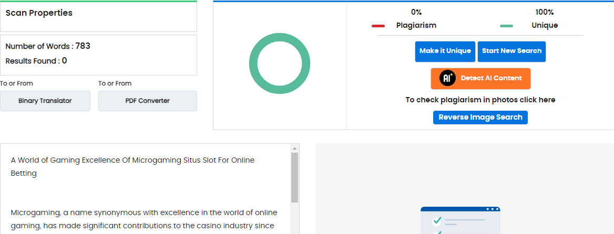Click the '100%' unique value
This screenshot has width=614, height=234.
pos(545,13)
